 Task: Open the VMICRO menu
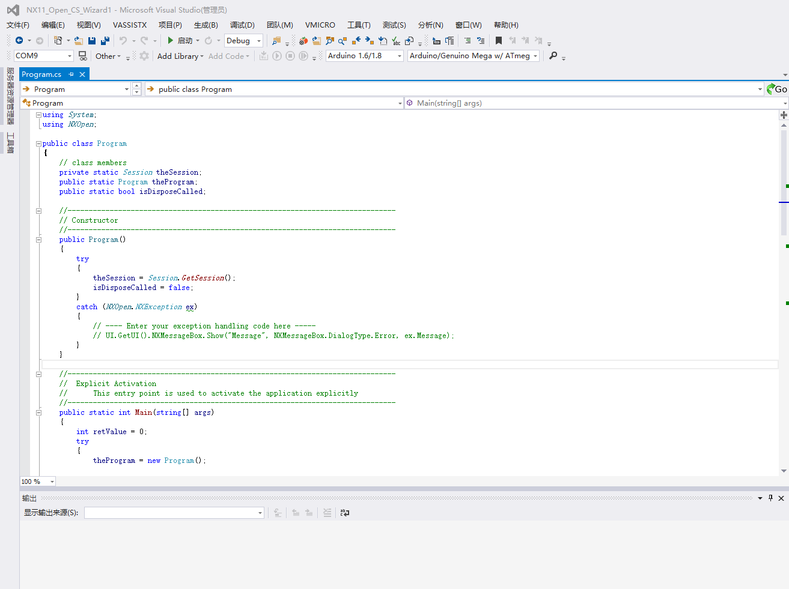click(x=320, y=25)
